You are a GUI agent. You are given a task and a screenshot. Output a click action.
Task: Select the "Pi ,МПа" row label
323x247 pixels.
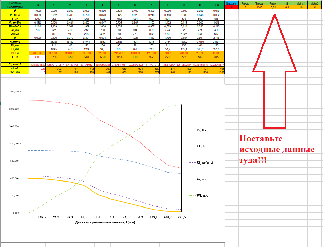point(15,15)
